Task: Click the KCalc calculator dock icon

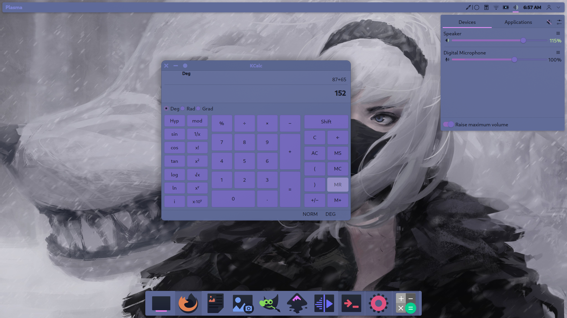Action: [406, 303]
